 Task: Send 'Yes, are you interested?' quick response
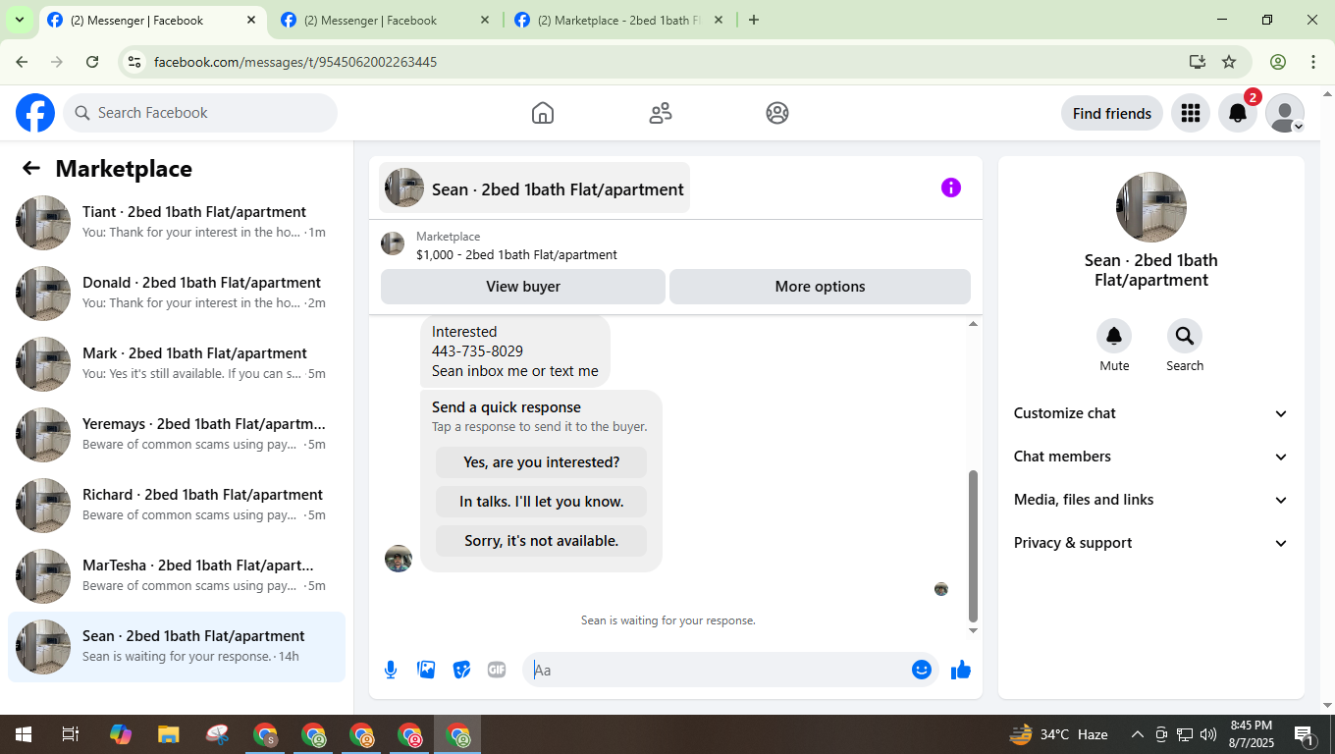coord(541,462)
